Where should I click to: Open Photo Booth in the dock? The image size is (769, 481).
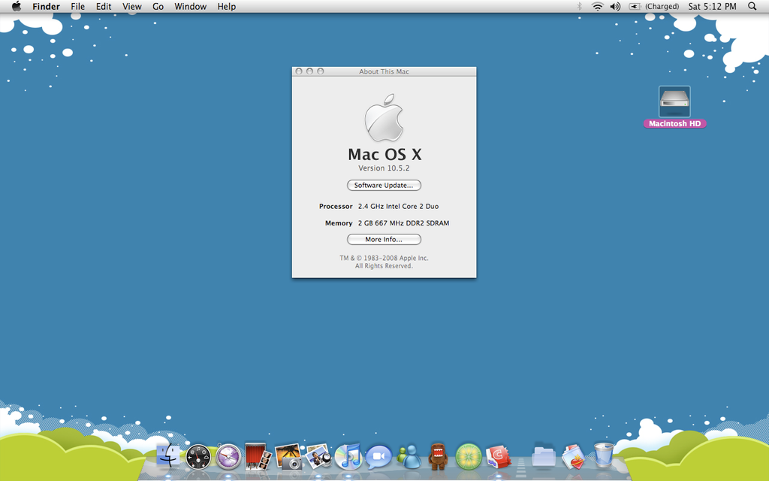(x=258, y=455)
